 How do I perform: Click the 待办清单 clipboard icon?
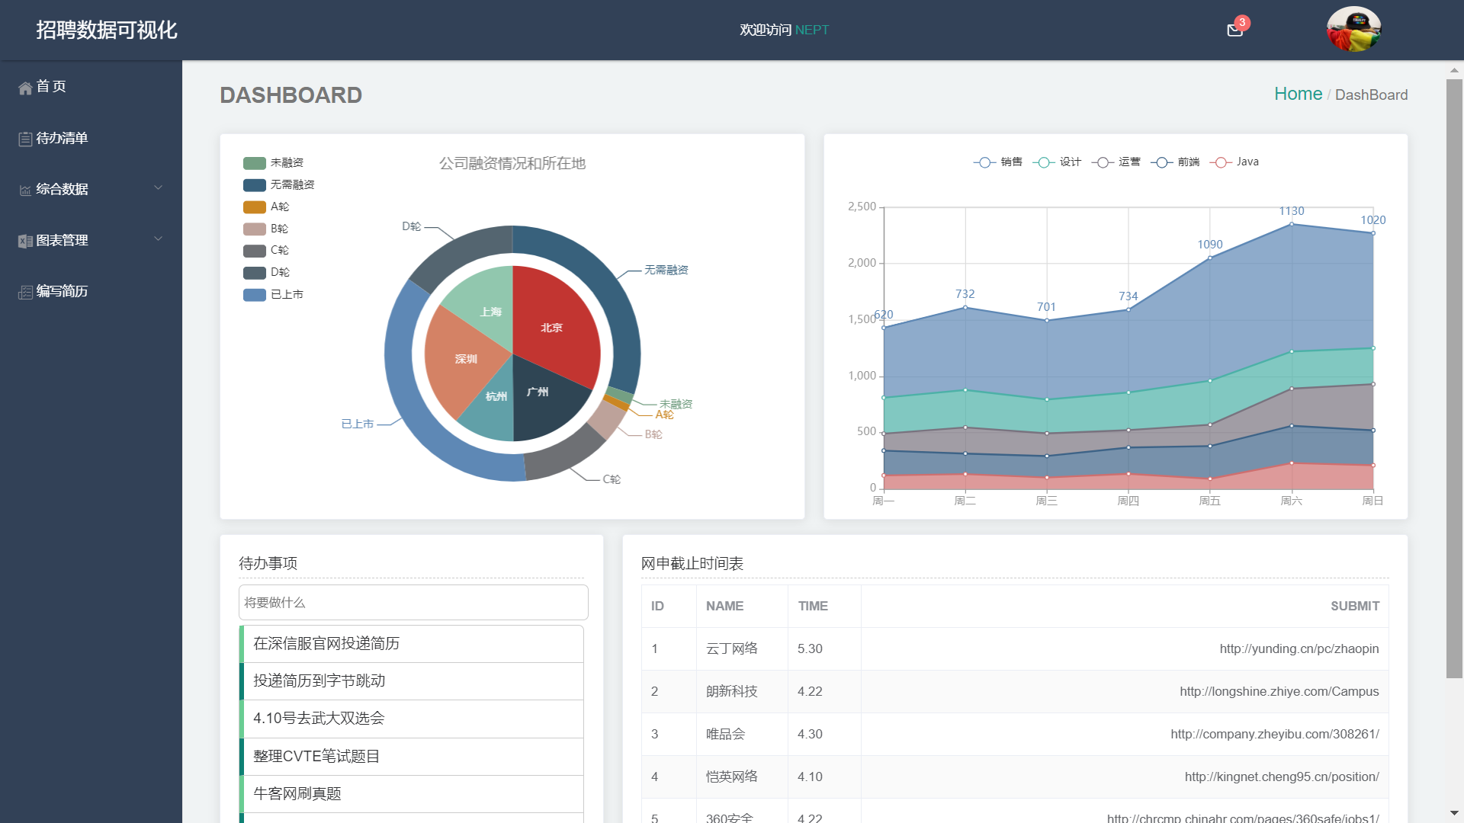click(x=25, y=138)
